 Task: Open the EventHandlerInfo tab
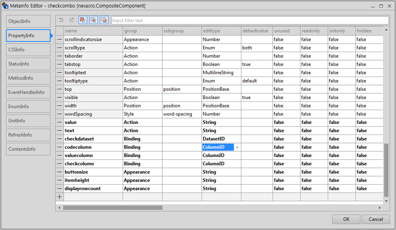click(28, 93)
